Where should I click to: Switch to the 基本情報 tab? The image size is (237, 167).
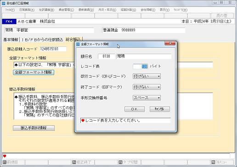[x=11, y=39]
